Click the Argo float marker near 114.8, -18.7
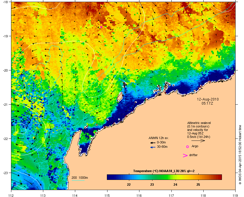 pyautogui.click(x=101, y=27)
